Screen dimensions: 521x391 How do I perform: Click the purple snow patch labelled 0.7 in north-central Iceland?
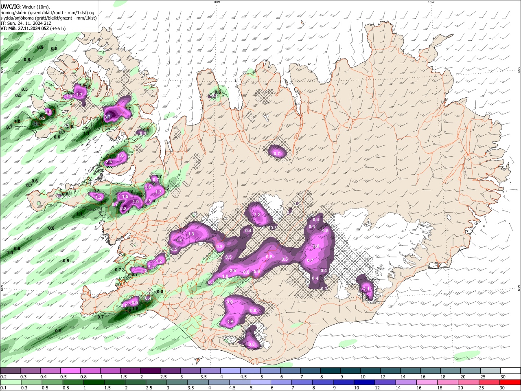[277, 153]
